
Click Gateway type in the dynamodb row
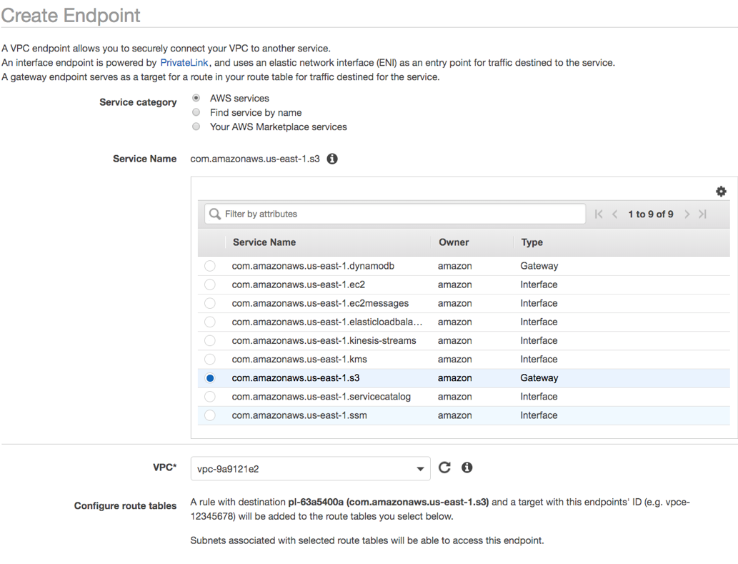539,266
